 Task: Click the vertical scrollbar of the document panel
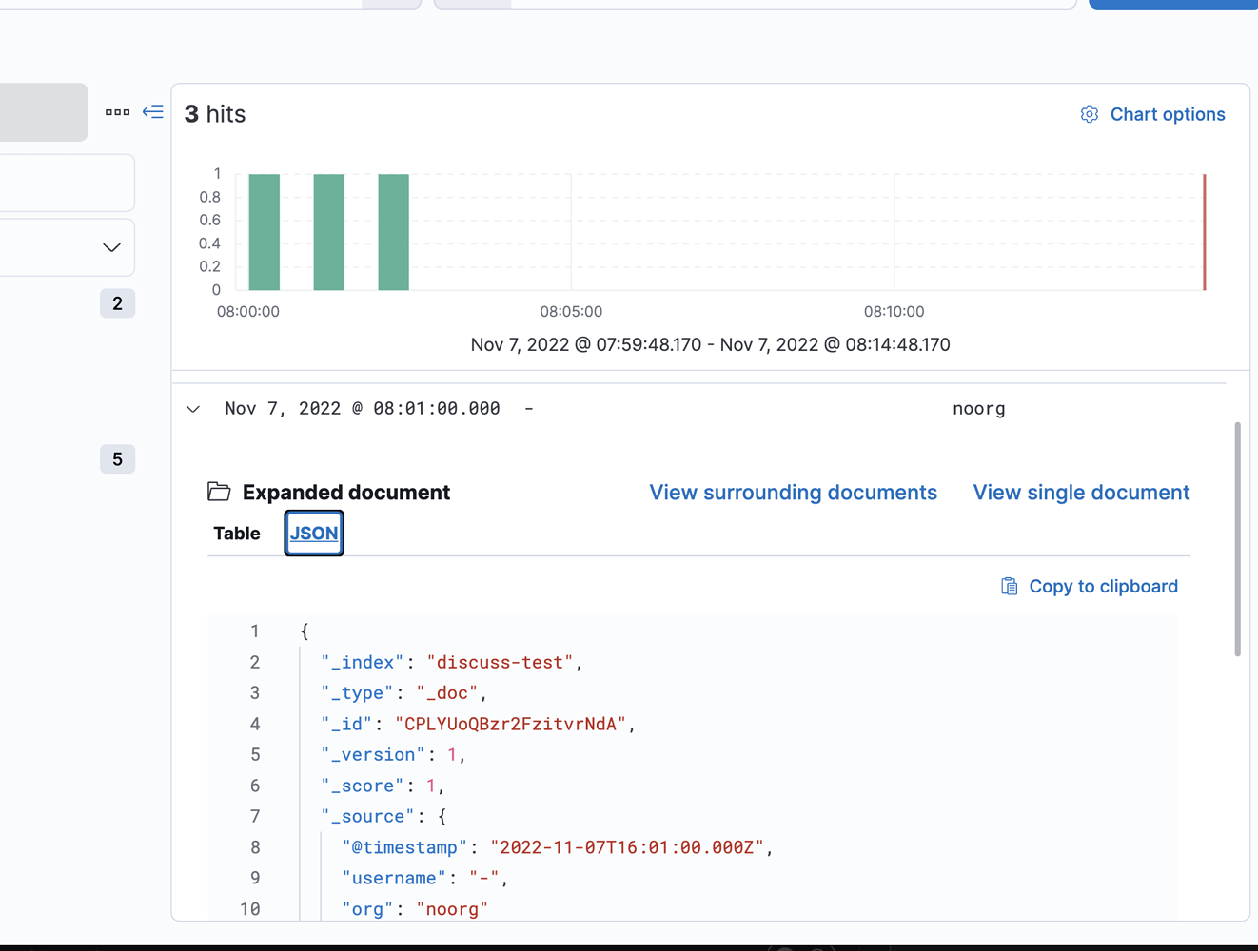[x=1239, y=533]
